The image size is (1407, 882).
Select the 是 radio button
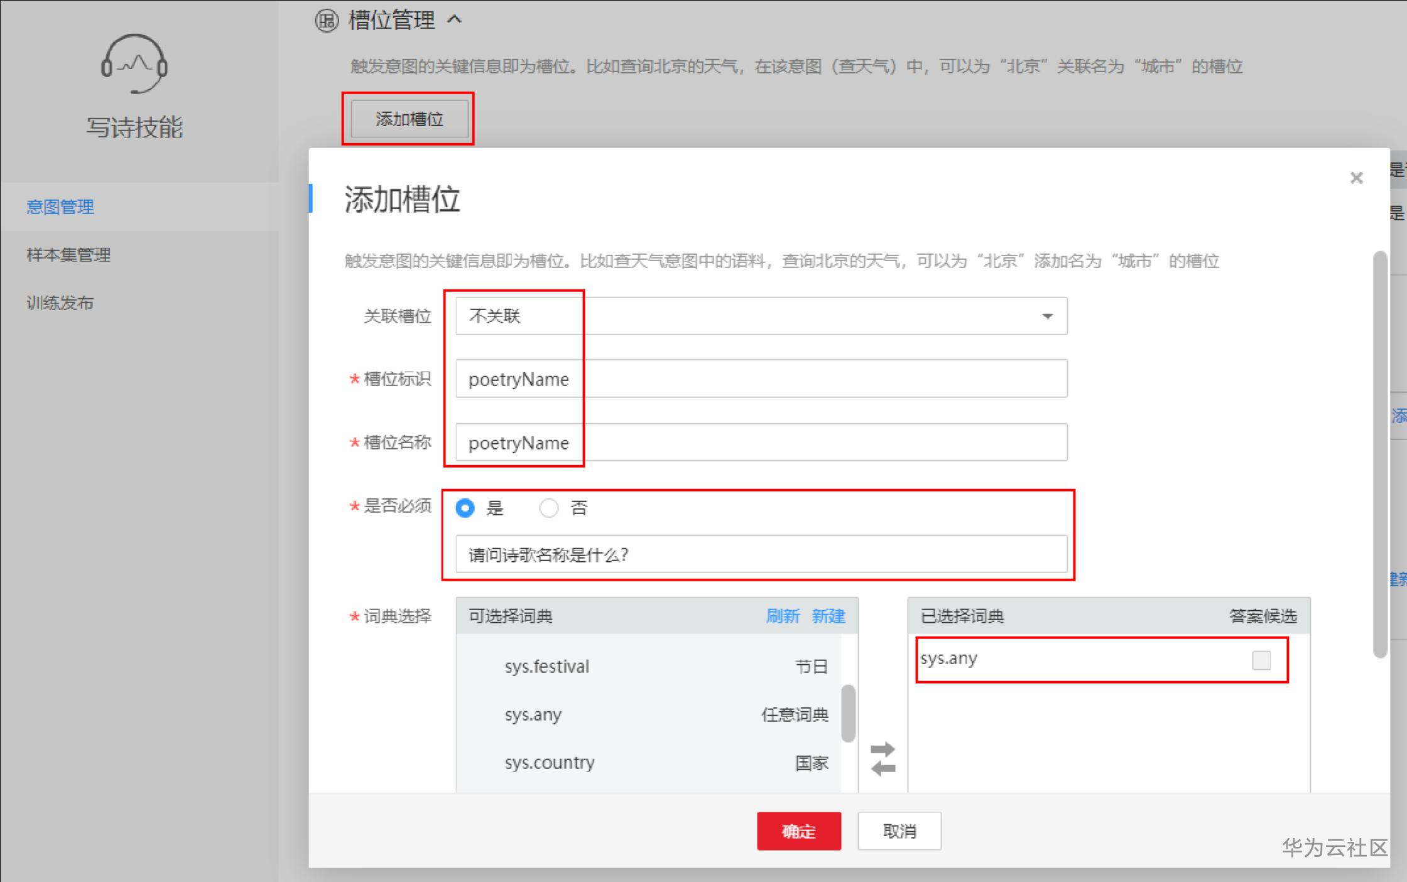[x=465, y=508]
